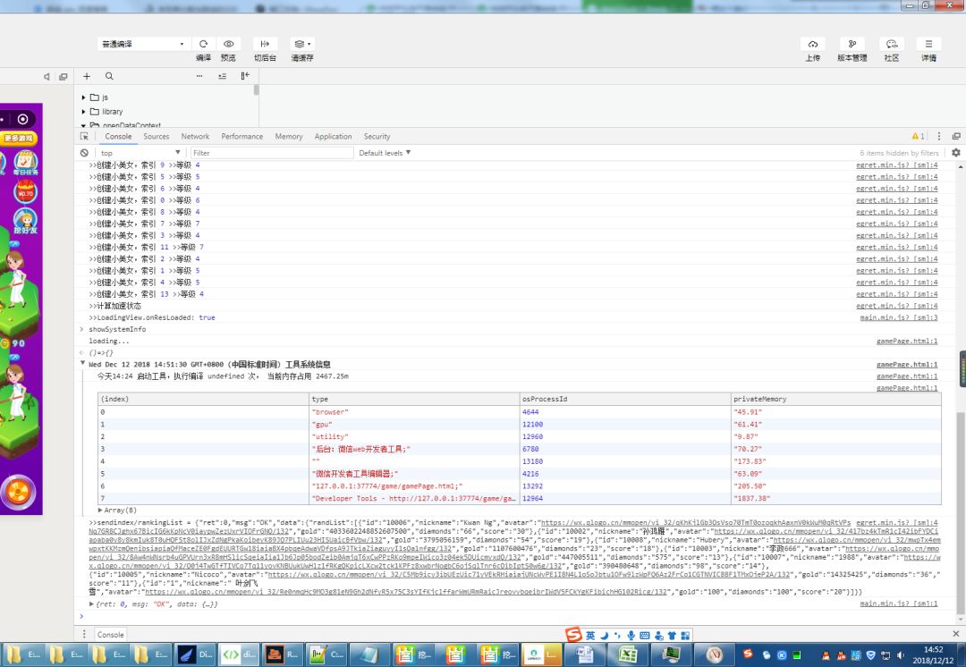Image resolution: width=966 pixels, height=667 pixels.
Task: Switch to the Memory tab
Action: click(289, 136)
